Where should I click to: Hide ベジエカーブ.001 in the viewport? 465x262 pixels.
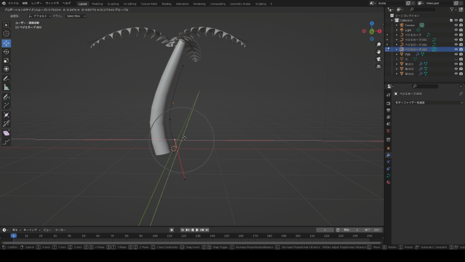click(455, 40)
